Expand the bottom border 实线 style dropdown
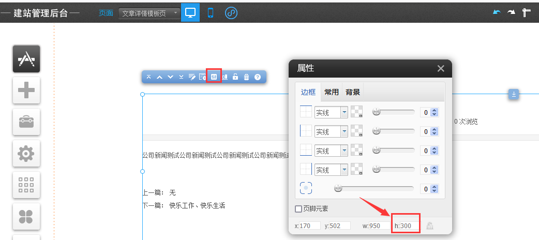Screen dimensions: 539x240 343,151
